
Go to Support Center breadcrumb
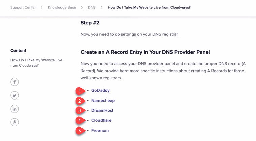pyautogui.click(x=23, y=7)
